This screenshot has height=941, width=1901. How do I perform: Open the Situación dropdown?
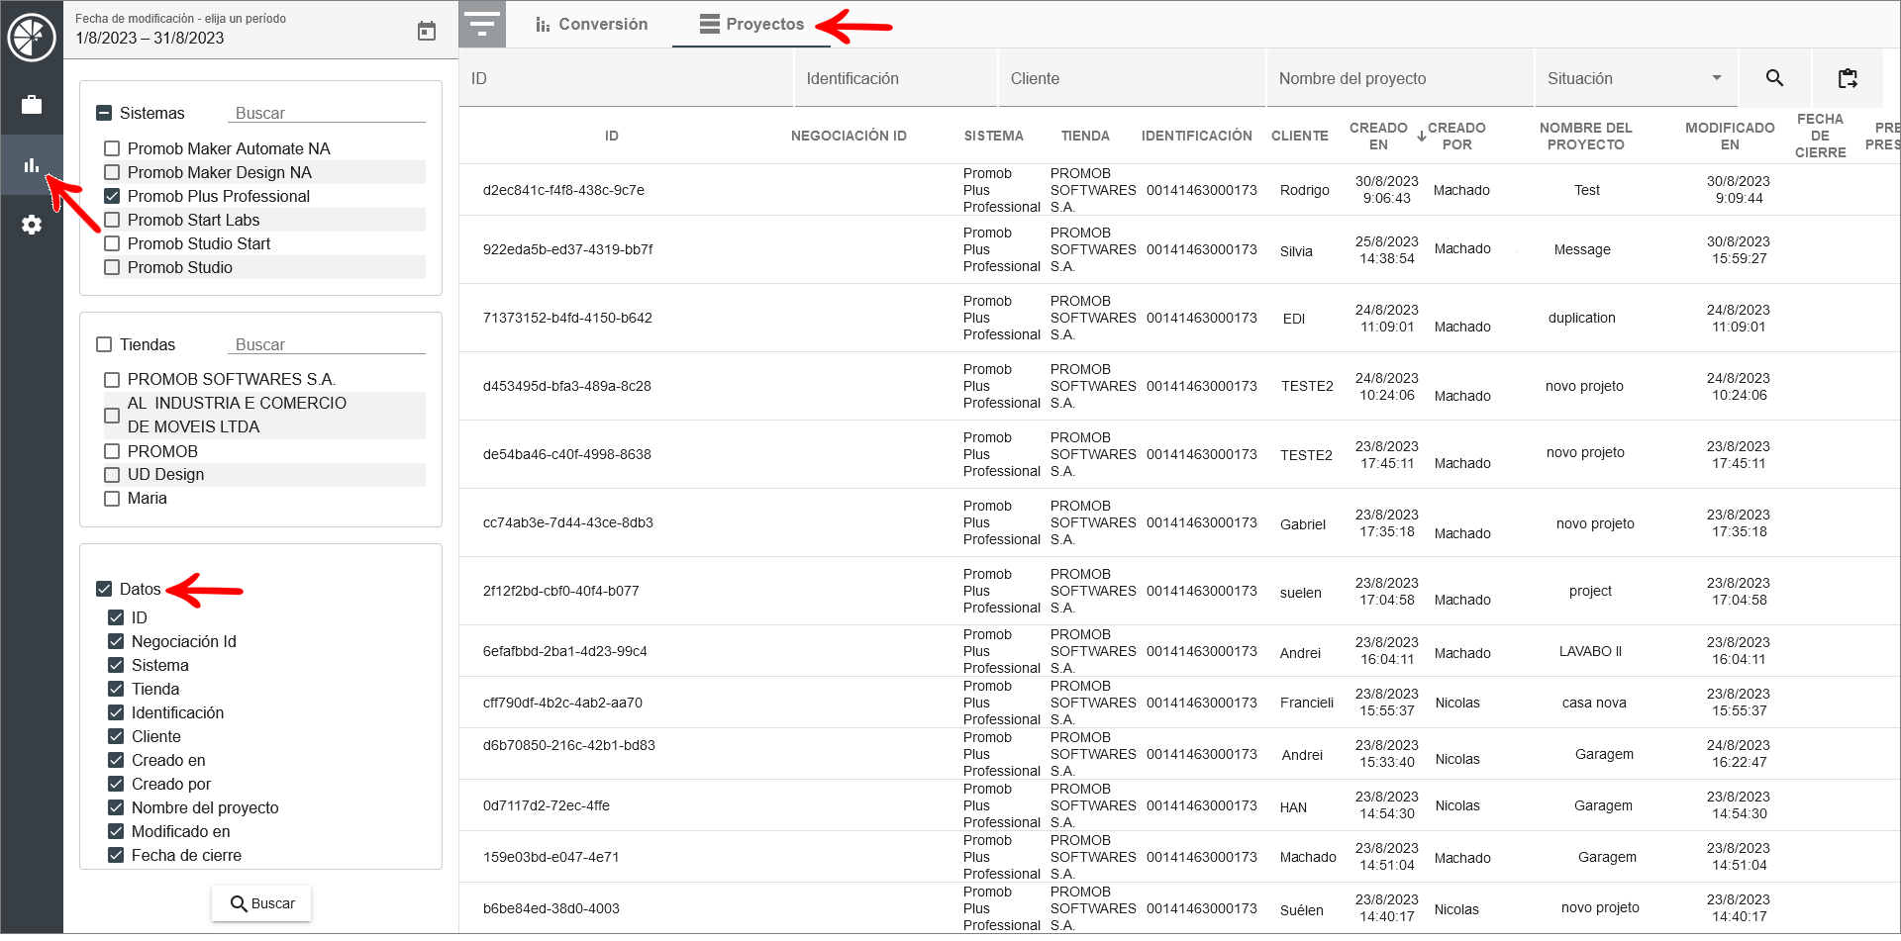pyautogui.click(x=1636, y=78)
